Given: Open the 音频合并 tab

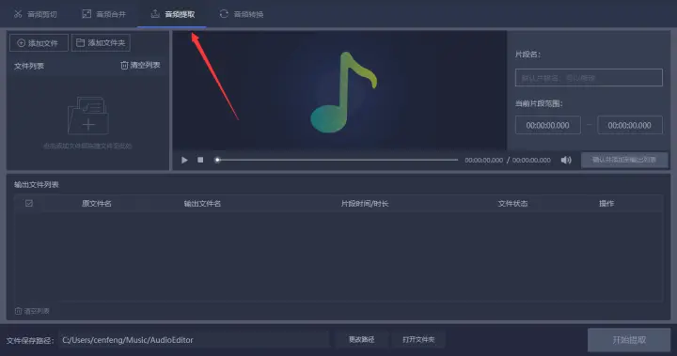Looking at the screenshot, I should [104, 14].
